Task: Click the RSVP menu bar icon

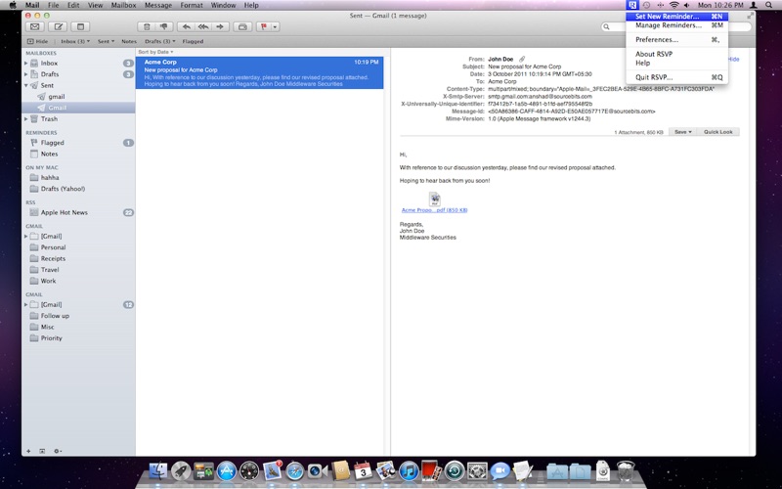Action: (632, 5)
